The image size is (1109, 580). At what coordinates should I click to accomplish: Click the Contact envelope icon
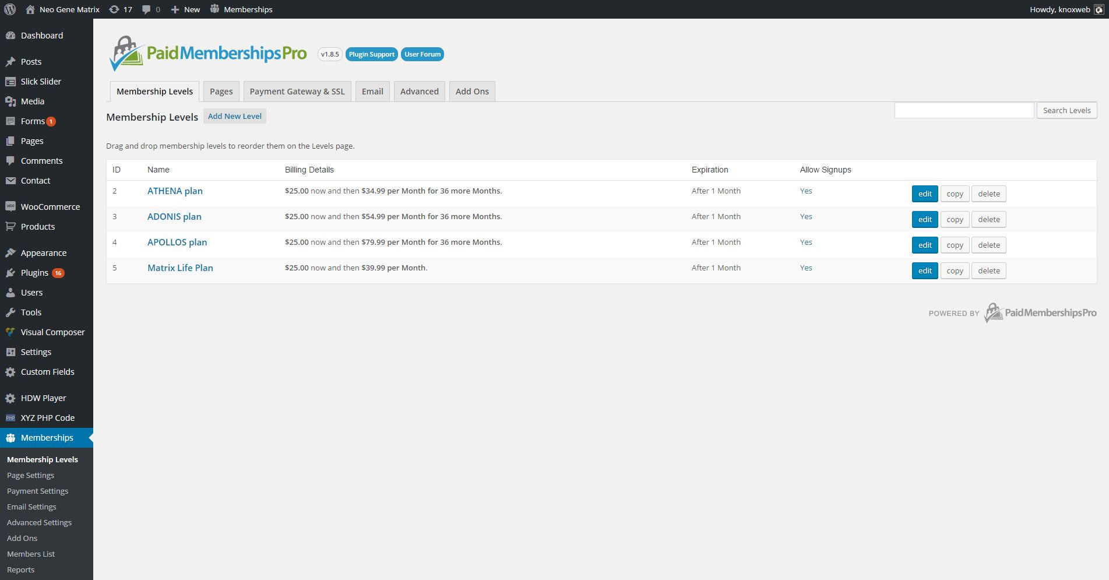[10, 181]
